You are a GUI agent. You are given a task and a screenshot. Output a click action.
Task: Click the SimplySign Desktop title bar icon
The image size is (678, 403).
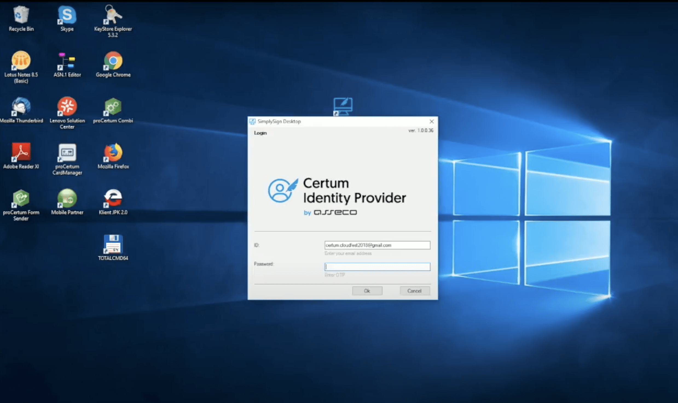click(x=252, y=122)
